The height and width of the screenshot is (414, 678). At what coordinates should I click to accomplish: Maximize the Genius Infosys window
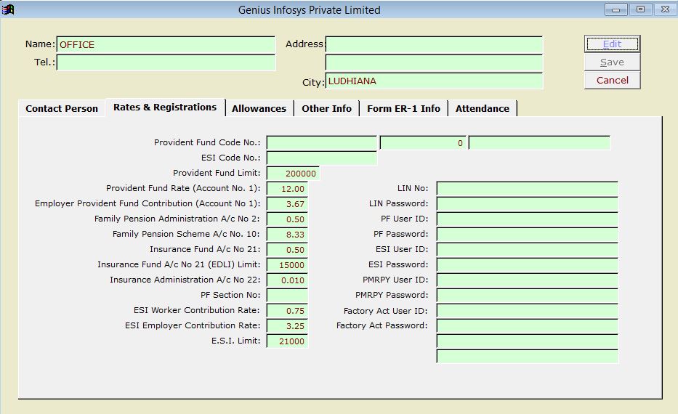pyautogui.click(x=640, y=9)
